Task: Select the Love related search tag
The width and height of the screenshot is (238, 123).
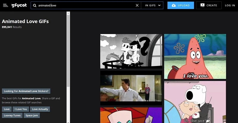Action: (x=7, y=109)
